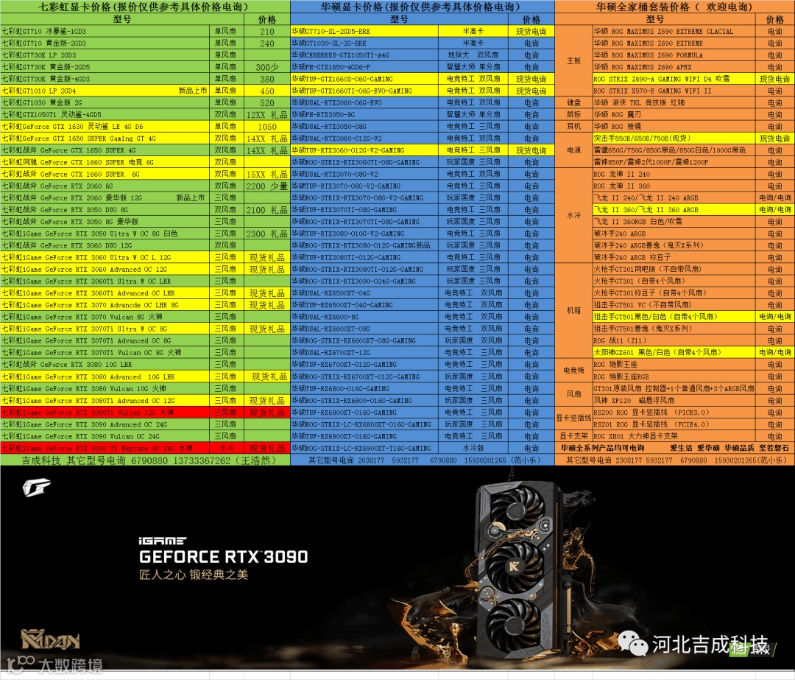Select the header '华硕显卡价格' title cell
Viewport: 795px width, 680px height.
click(423, 7)
